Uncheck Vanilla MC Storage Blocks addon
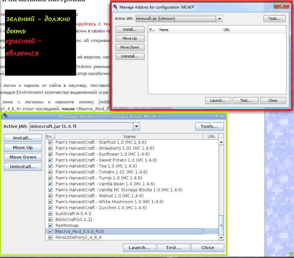 coord(50,190)
